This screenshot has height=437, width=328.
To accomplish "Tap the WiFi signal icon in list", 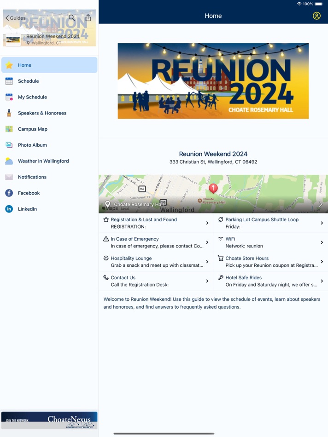I will pos(221,239).
